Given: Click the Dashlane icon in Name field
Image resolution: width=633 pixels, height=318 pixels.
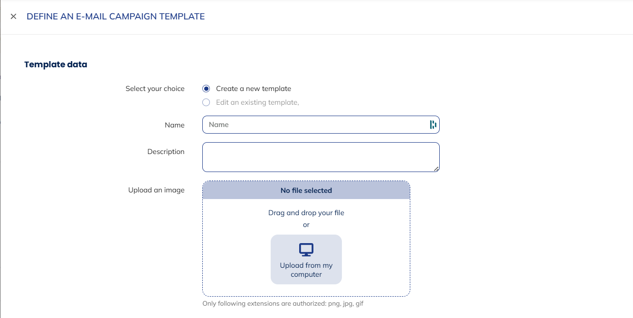Looking at the screenshot, I should pyautogui.click(x=433, y=125).
